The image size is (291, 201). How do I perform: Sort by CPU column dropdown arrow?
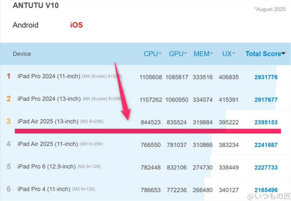(160, 54)
